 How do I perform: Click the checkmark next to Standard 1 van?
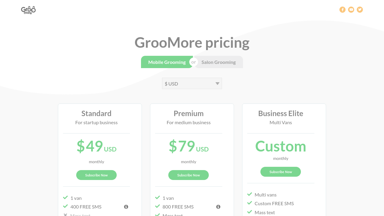[x=65, y=197]
